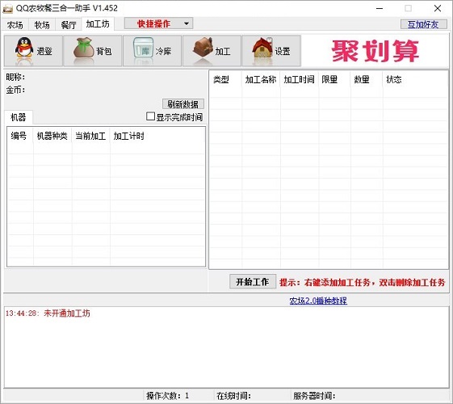Click the 加工 processing icon button

(x=212, y=51)
